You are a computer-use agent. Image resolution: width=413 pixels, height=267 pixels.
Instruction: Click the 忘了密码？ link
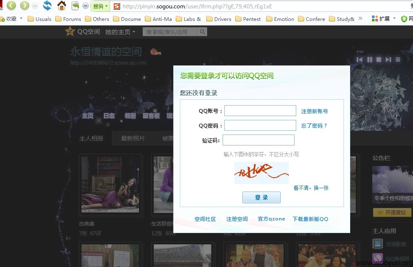[314, 126]
